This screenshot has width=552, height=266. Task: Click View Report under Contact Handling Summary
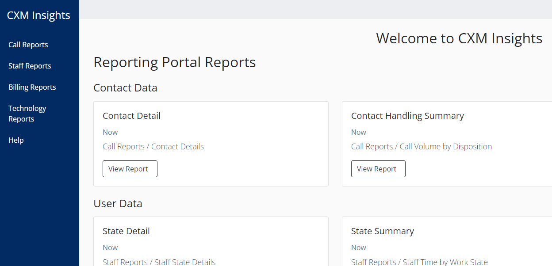[378, 169]
